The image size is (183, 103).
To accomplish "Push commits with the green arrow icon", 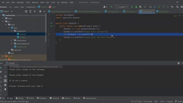I will pyautogui.click(x=163, y=7).
